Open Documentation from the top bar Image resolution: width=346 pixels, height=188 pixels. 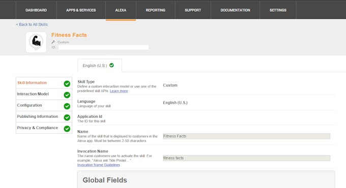(235, 10)
